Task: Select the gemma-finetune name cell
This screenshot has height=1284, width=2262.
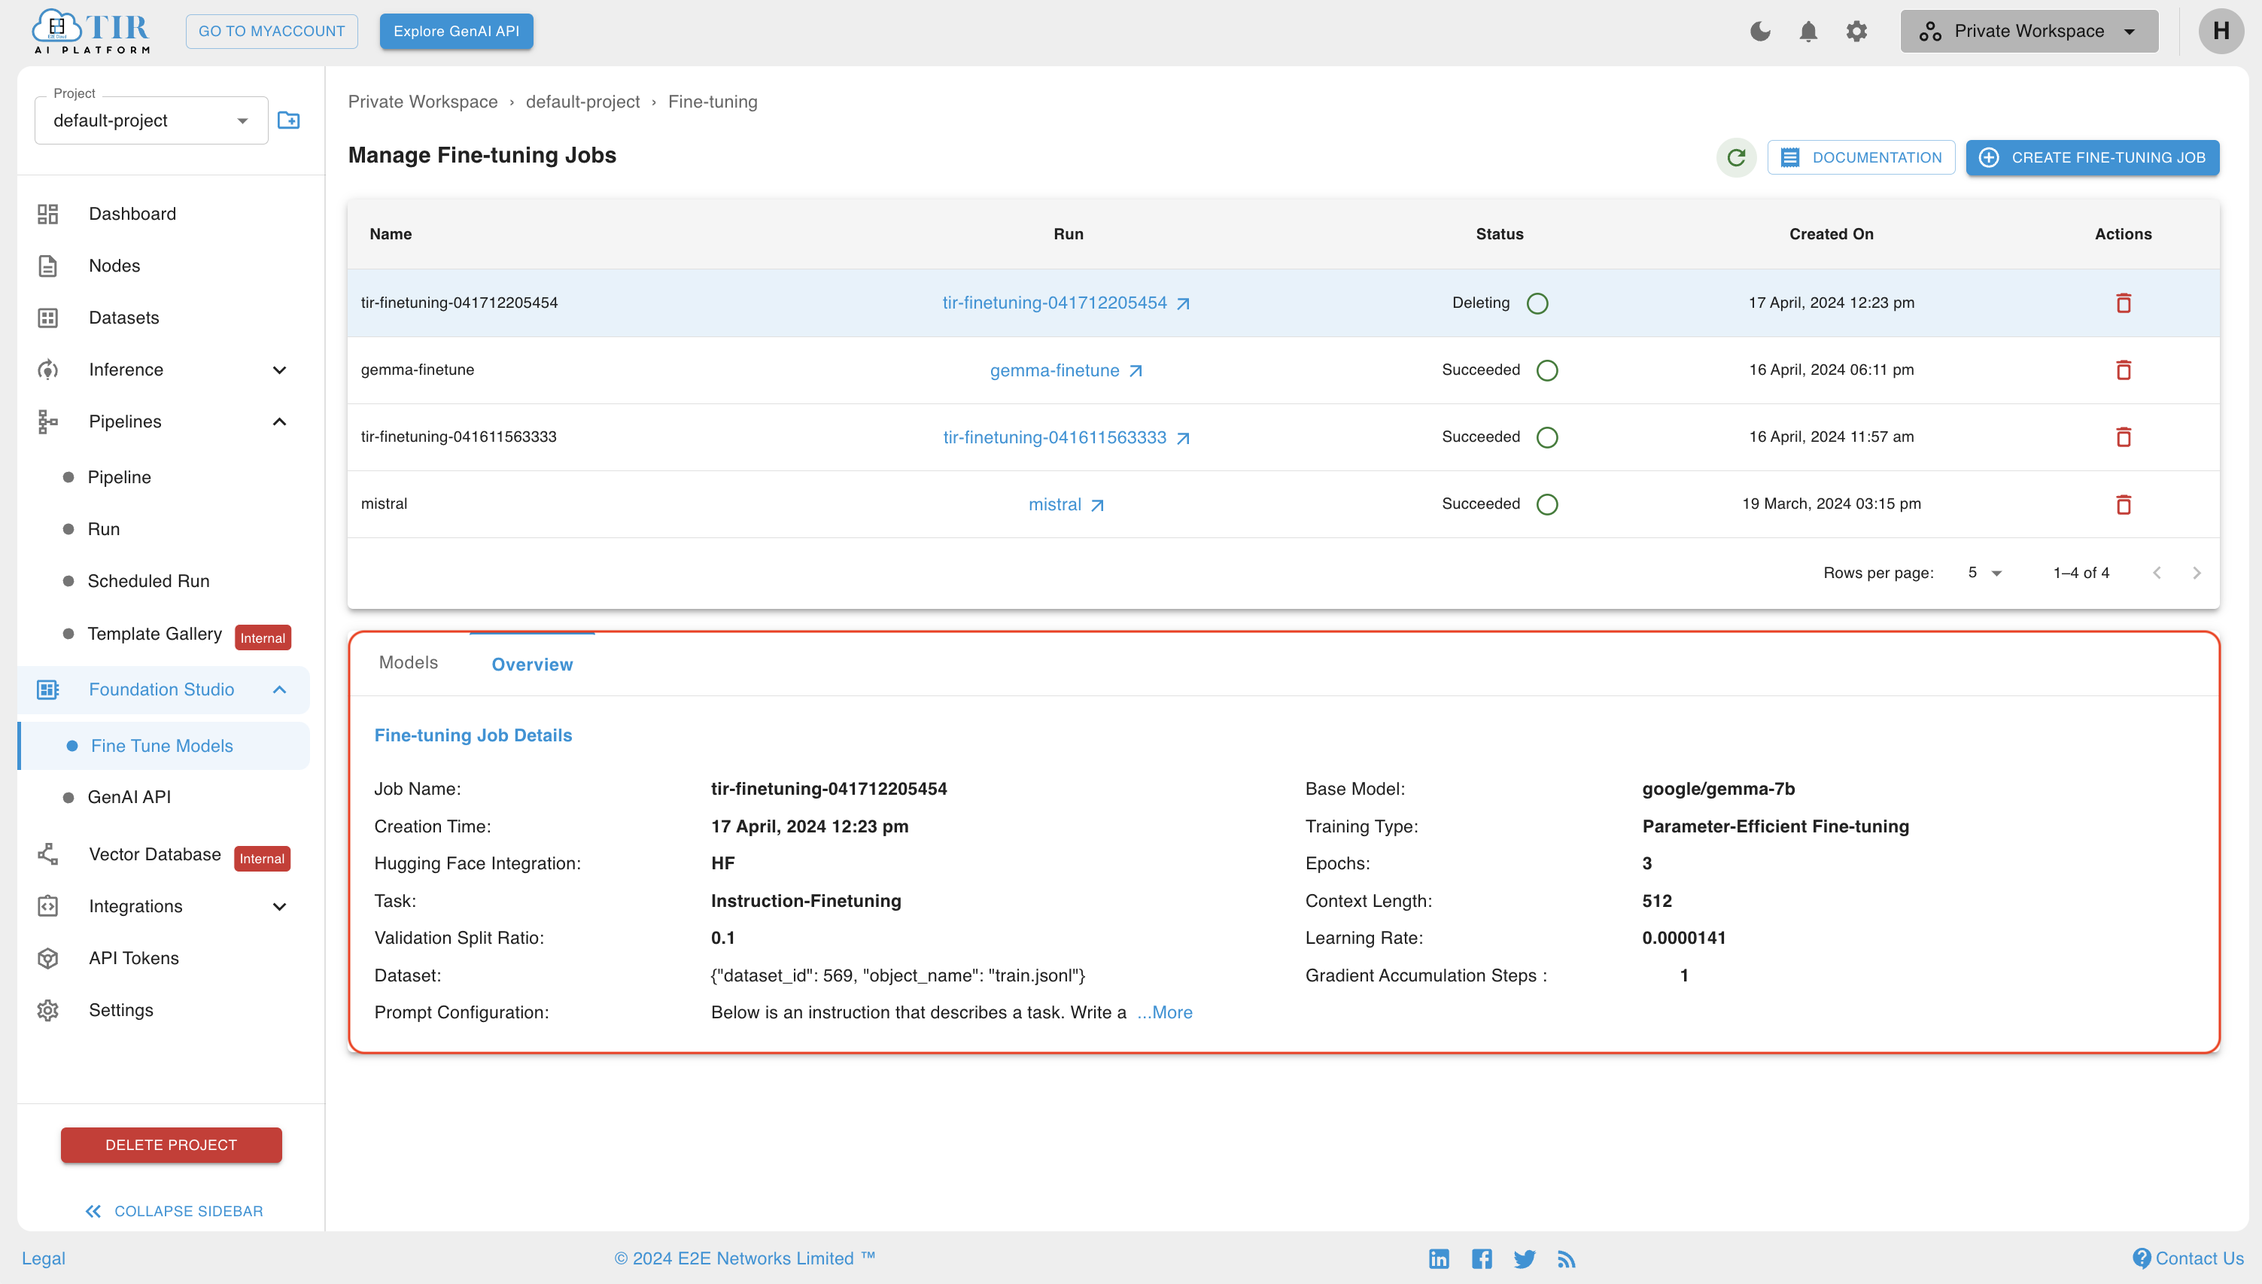Action: 417,370
